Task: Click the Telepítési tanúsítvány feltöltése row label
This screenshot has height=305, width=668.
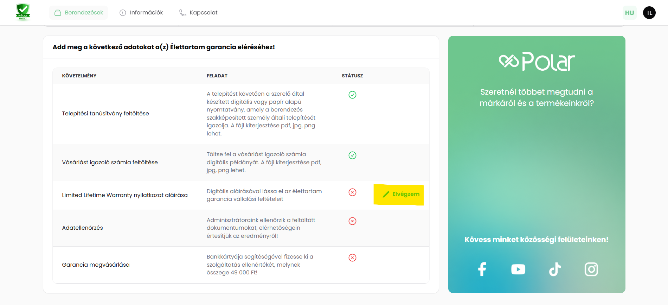Action: (x=105, y=114)
